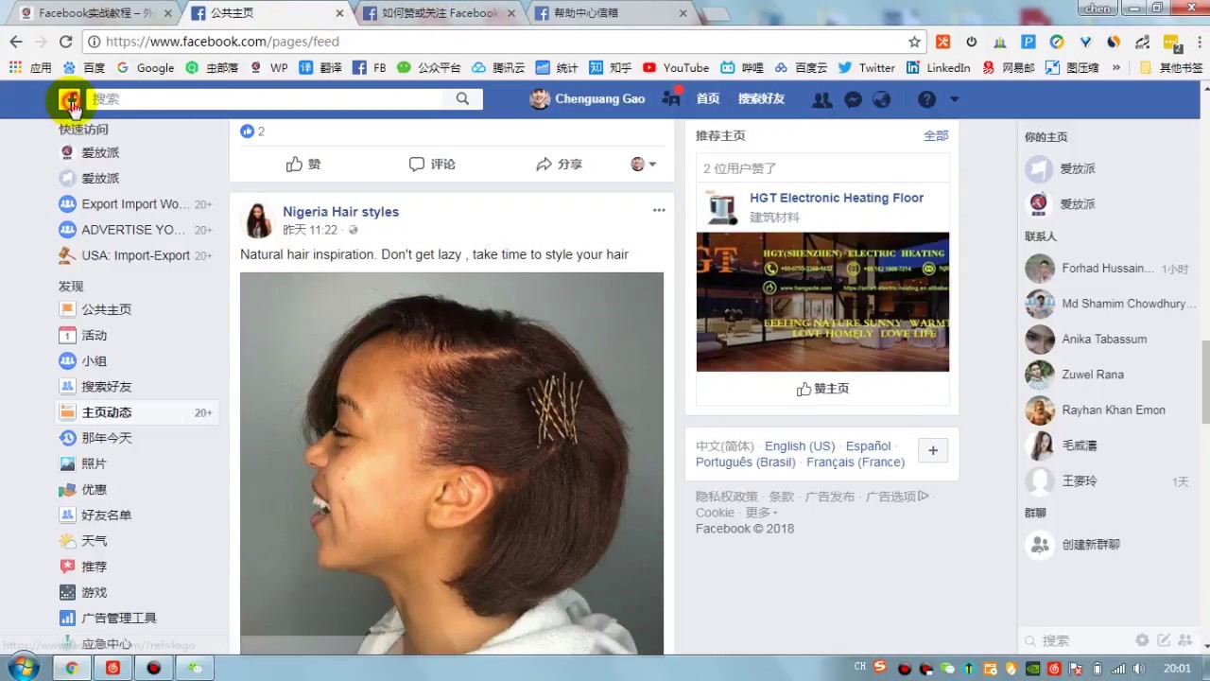Open the notifications globe icon
The width and height of the screenshot is (1210, 681).
coord(882,99)
